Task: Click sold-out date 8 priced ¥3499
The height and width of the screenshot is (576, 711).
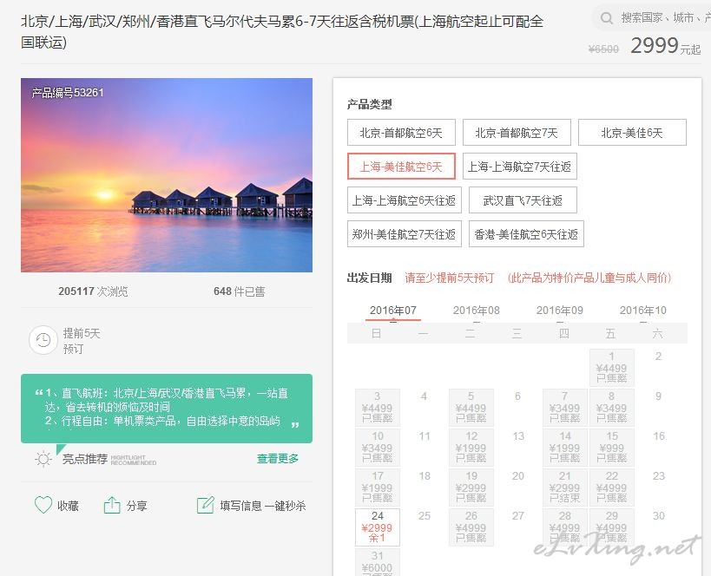Action: (612, 408)
